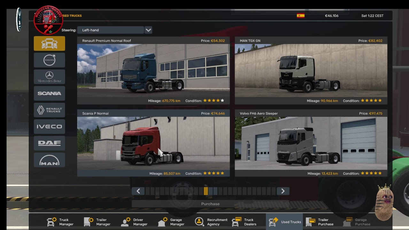Viewport: 409px width, 230px height.
Task: Open Trailer Manager tab
Action: coord(97,222)
